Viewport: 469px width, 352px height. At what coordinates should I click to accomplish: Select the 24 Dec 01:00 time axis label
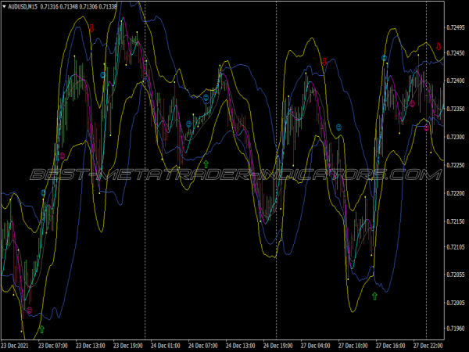pyautogui.click(x=165, y=344)
